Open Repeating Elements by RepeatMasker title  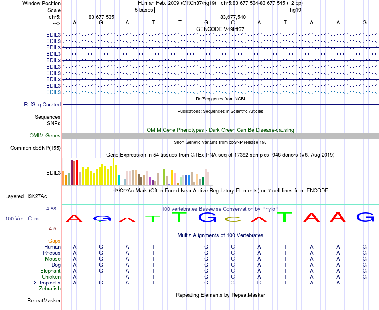click(220, 295)
